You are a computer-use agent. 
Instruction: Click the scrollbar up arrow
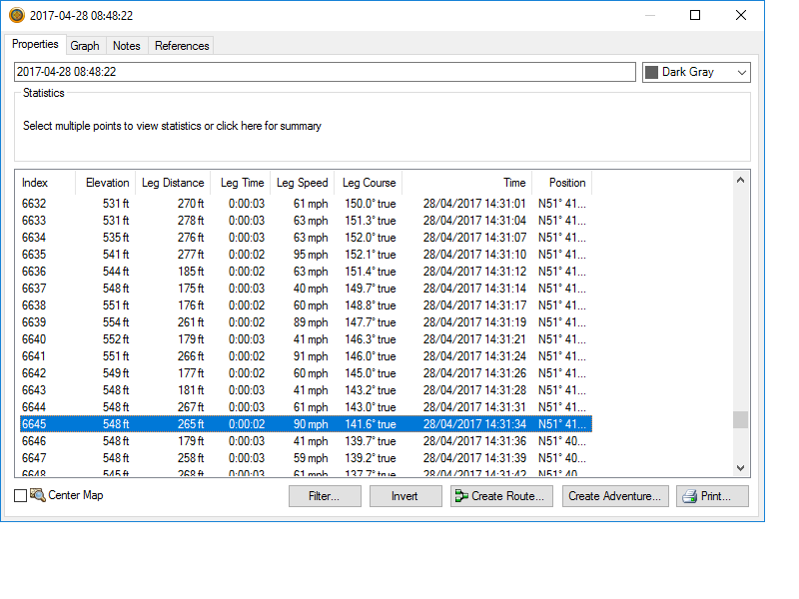(740, 181)
